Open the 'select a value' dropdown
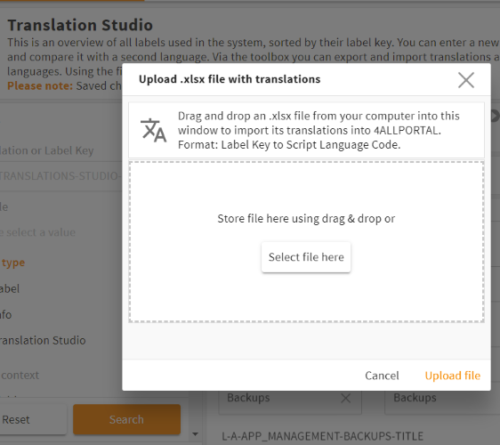Image resolution: width=500 pixels, height=445 pixels. point(60,232)
